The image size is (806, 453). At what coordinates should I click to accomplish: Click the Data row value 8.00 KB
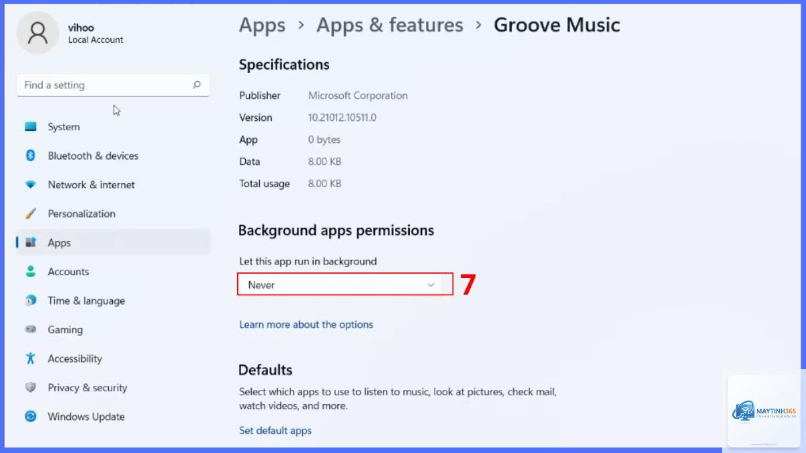click(324, 162)
